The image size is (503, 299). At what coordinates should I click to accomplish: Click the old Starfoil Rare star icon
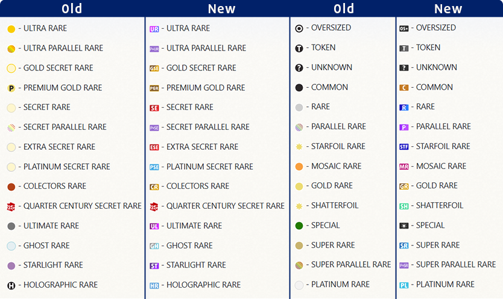(x=299, y=147)
